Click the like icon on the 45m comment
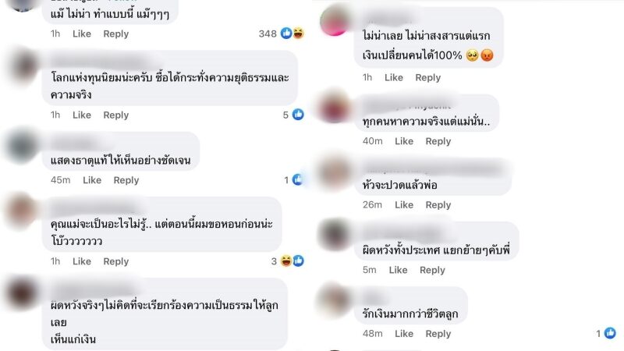624x351 pixels. point(297,180)
